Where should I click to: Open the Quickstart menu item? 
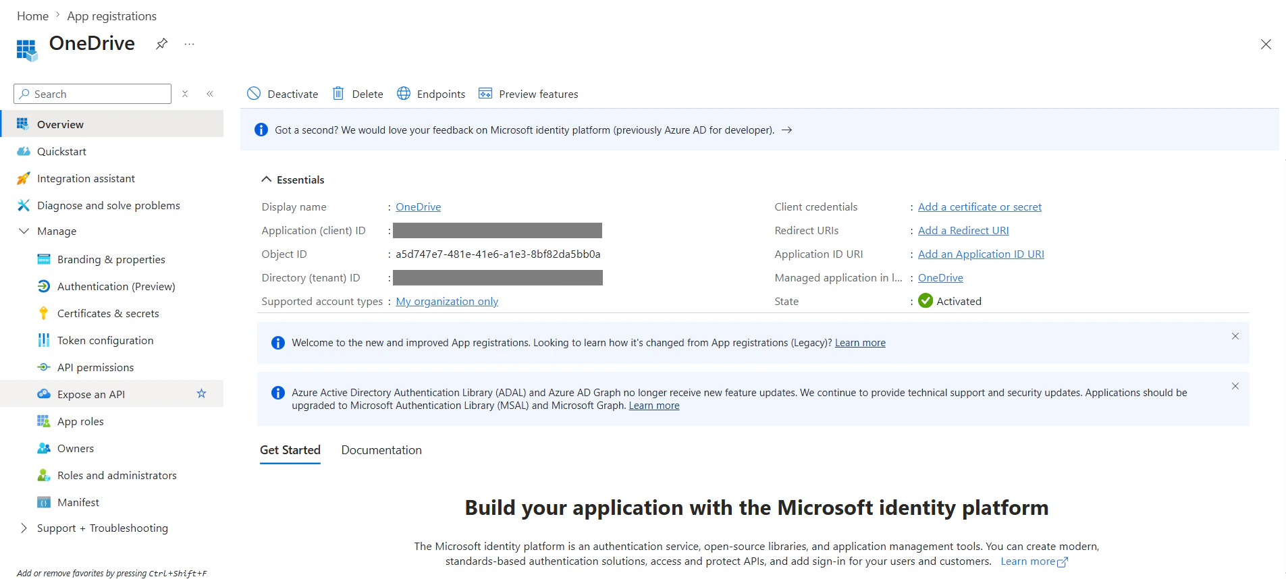point(112,151)
